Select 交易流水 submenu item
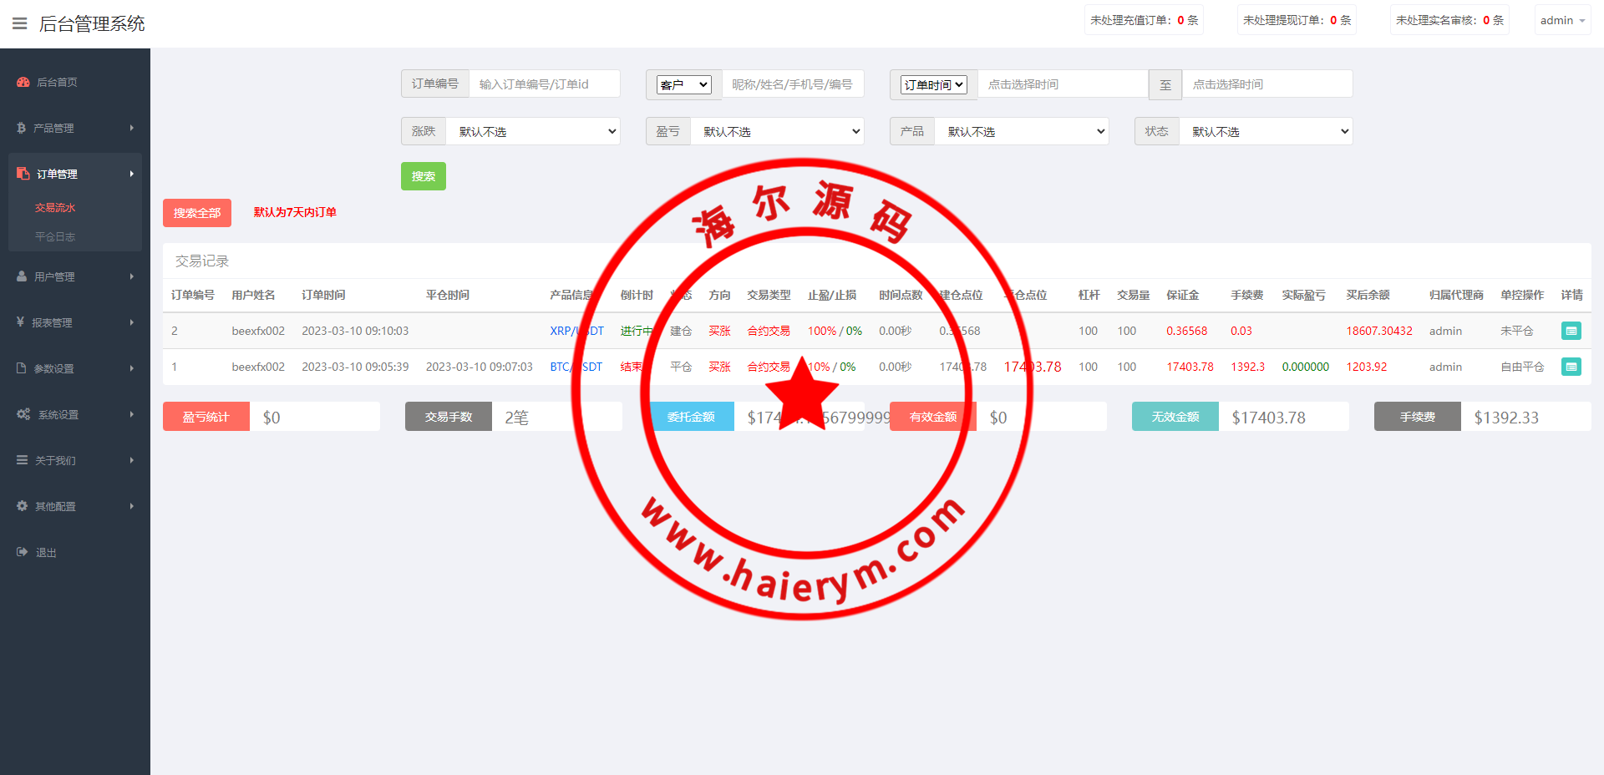Screen dimensions: 1604x775 click(x=55, y=208)
